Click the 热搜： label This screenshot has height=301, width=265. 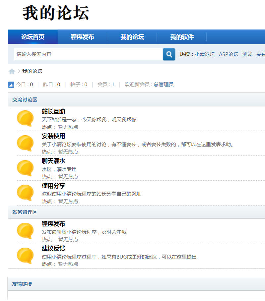186,54
